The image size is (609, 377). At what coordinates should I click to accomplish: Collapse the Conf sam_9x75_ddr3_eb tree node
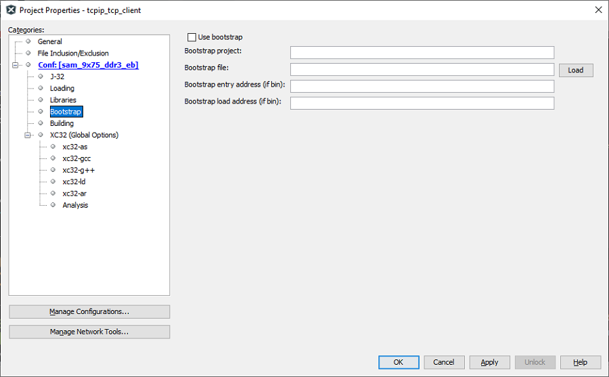(x=15, y=65)
